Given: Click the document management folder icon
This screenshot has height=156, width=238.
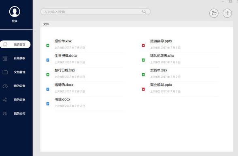Looking at the screenshot, I should (x=5, y=72).
